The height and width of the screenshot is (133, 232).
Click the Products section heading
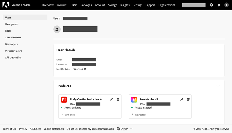point(64,86)
